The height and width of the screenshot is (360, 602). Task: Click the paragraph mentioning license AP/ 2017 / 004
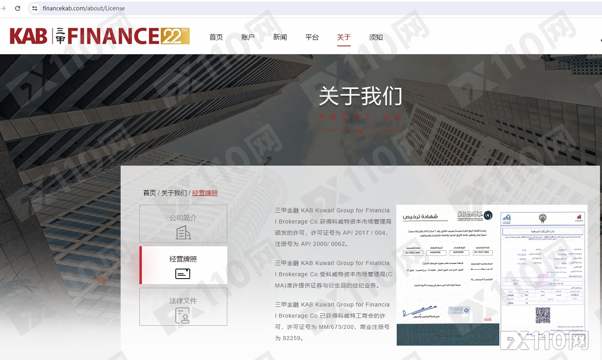tap(332, 227)
